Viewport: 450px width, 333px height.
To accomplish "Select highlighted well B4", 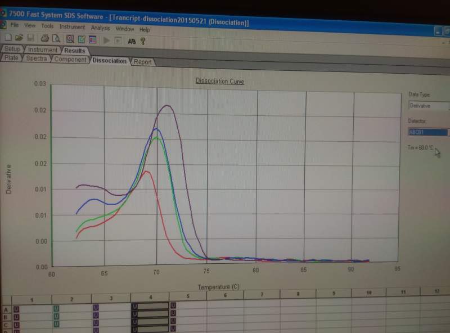I will click(150, 314).
